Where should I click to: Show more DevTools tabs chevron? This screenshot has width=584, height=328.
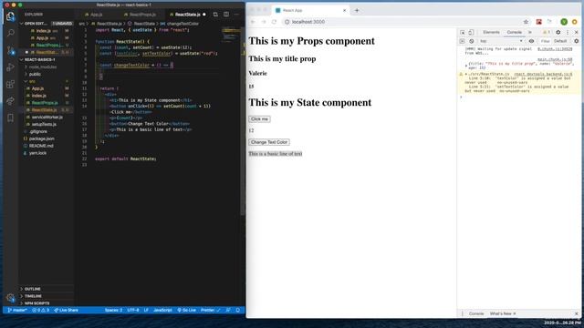click(529, 33)
